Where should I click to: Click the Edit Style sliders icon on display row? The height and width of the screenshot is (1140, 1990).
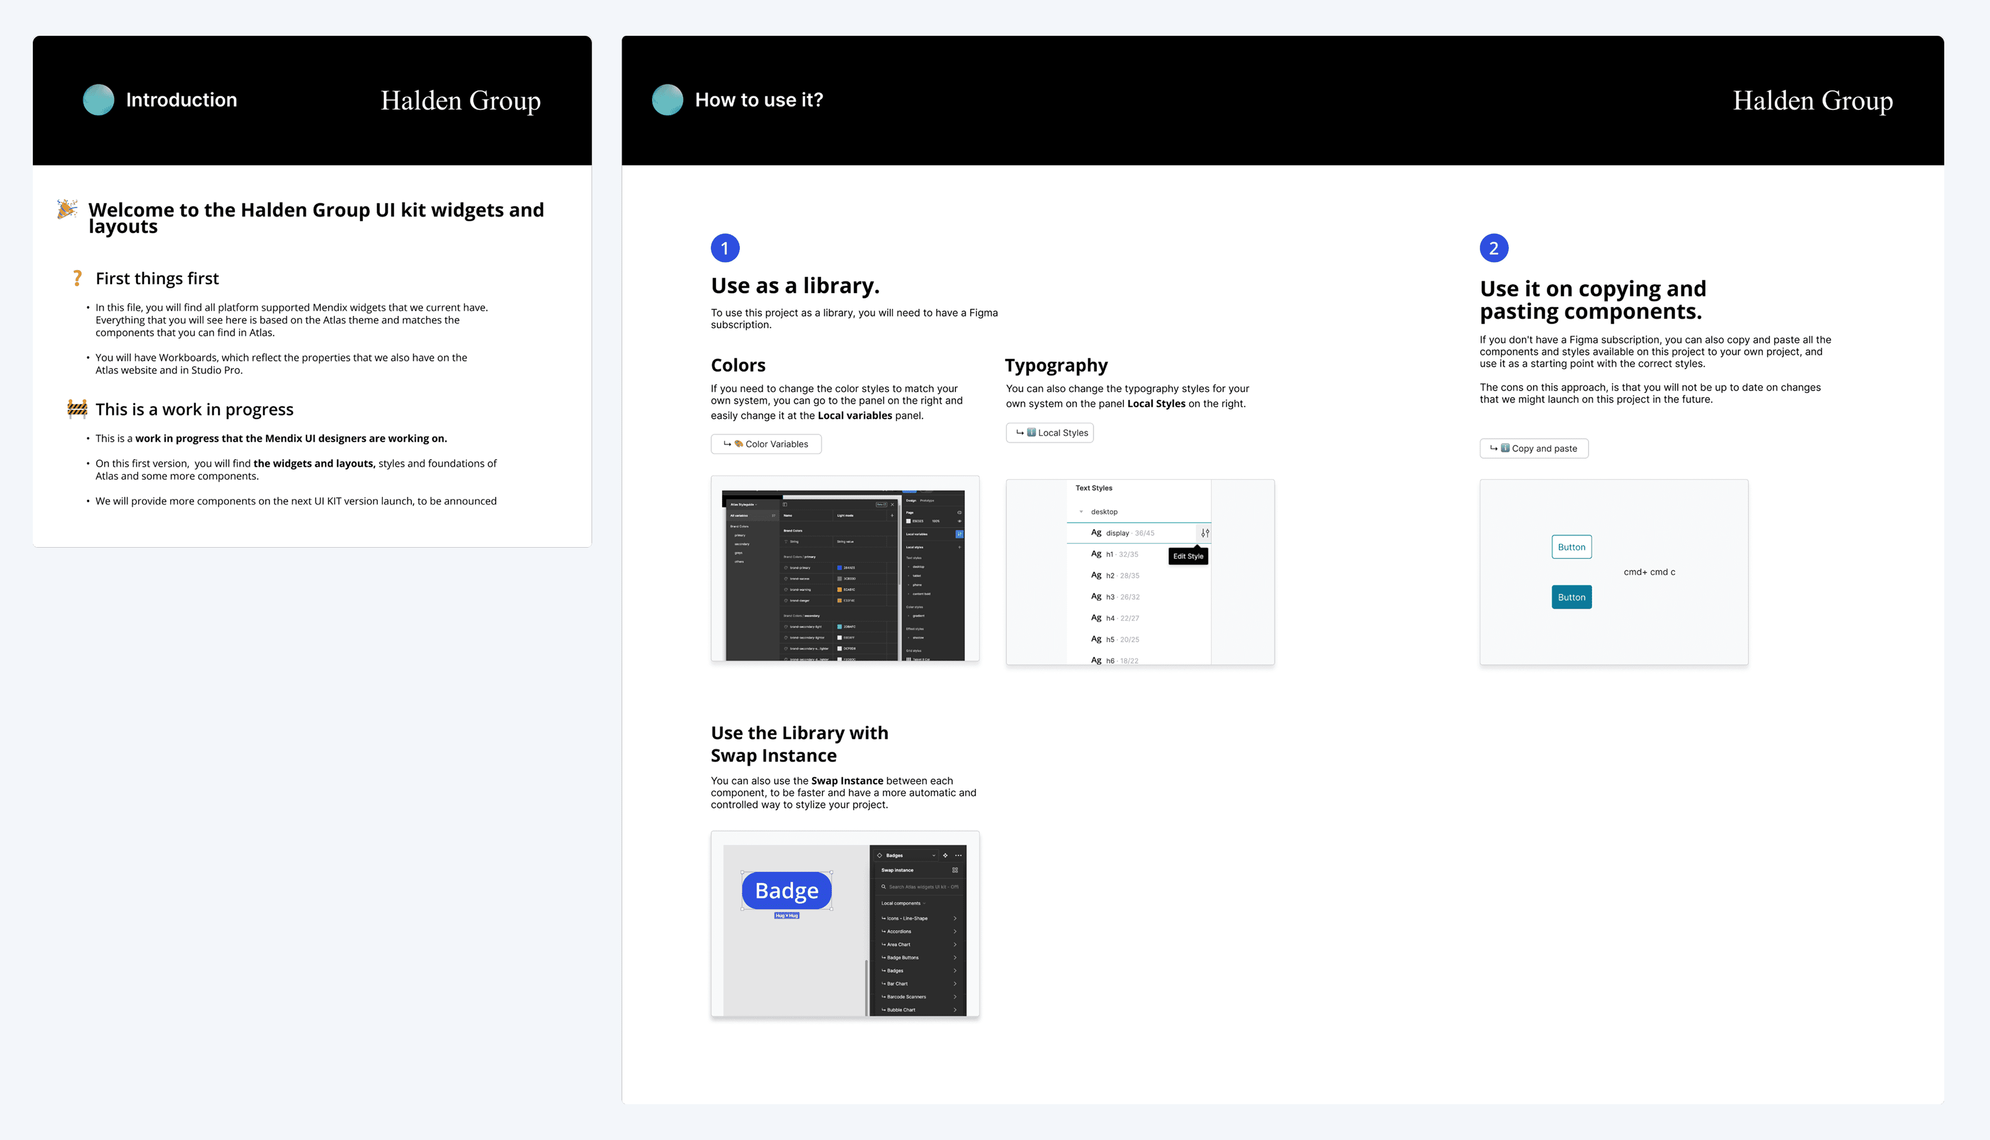click(1204, 533)
